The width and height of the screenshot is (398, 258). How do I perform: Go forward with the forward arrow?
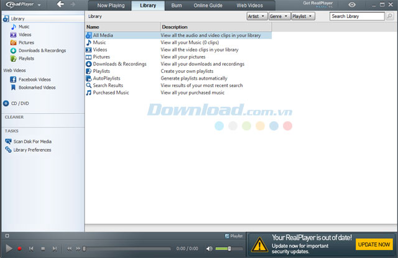pyautogui.click(x=73, y=4)
